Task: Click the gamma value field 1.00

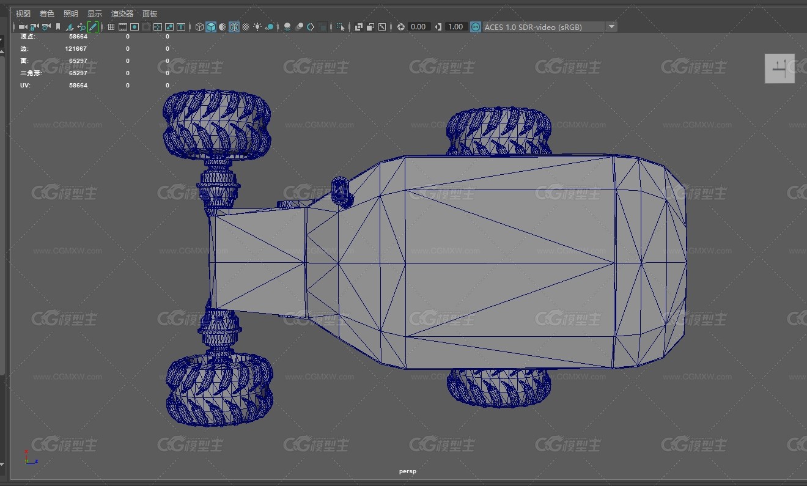Action: [456, 27]
